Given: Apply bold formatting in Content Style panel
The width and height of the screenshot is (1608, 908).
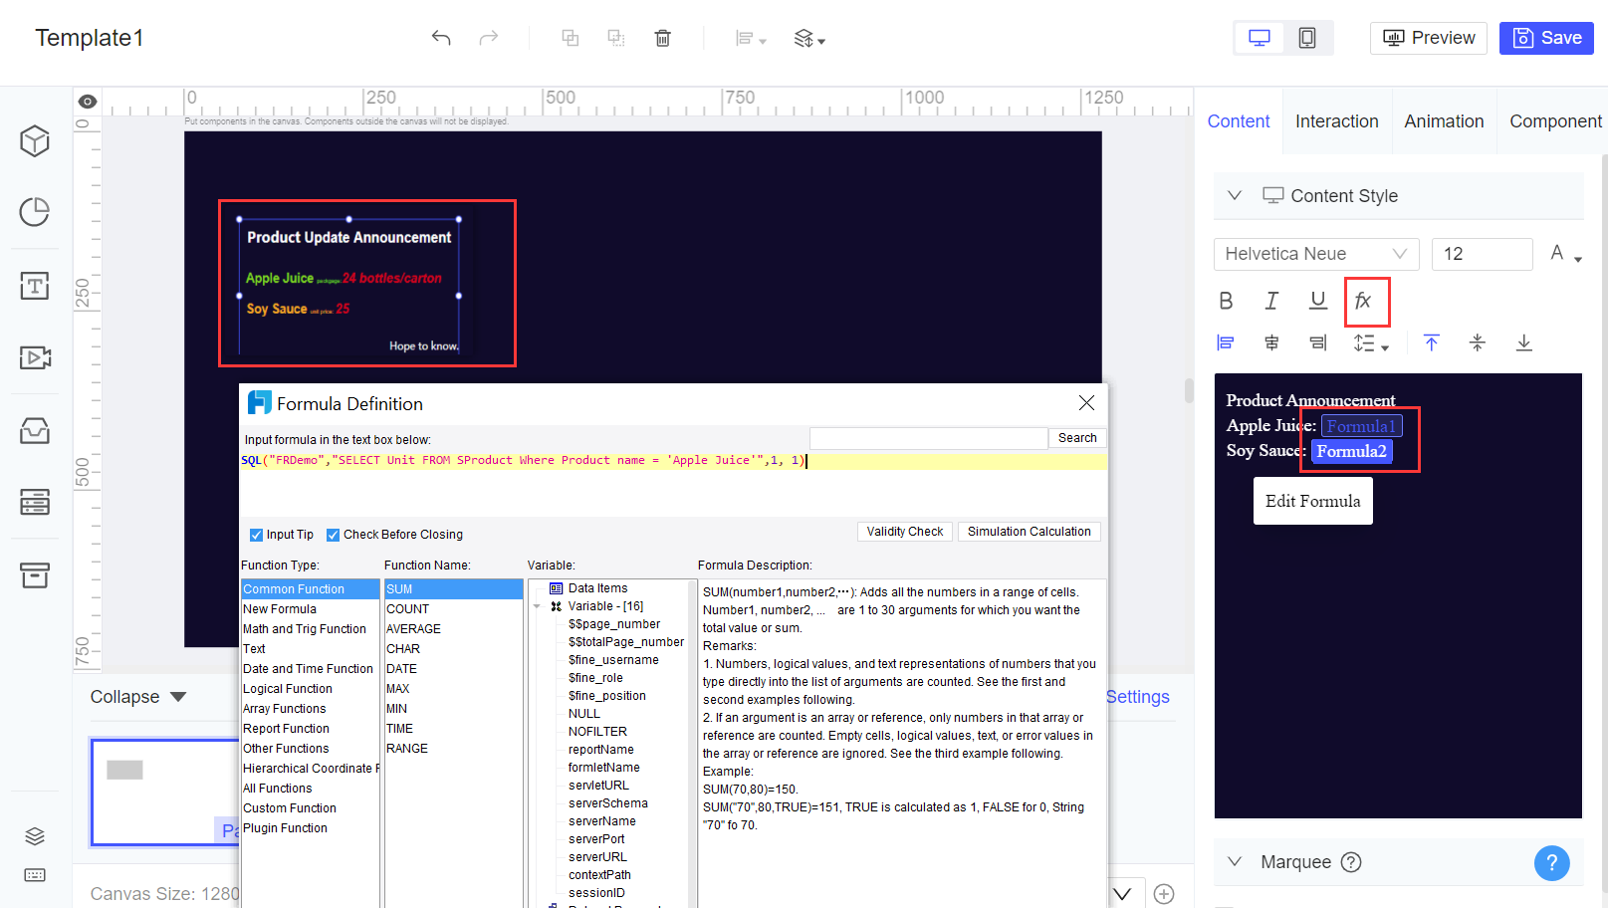Looking at the screenshot, I should 1226,300.
